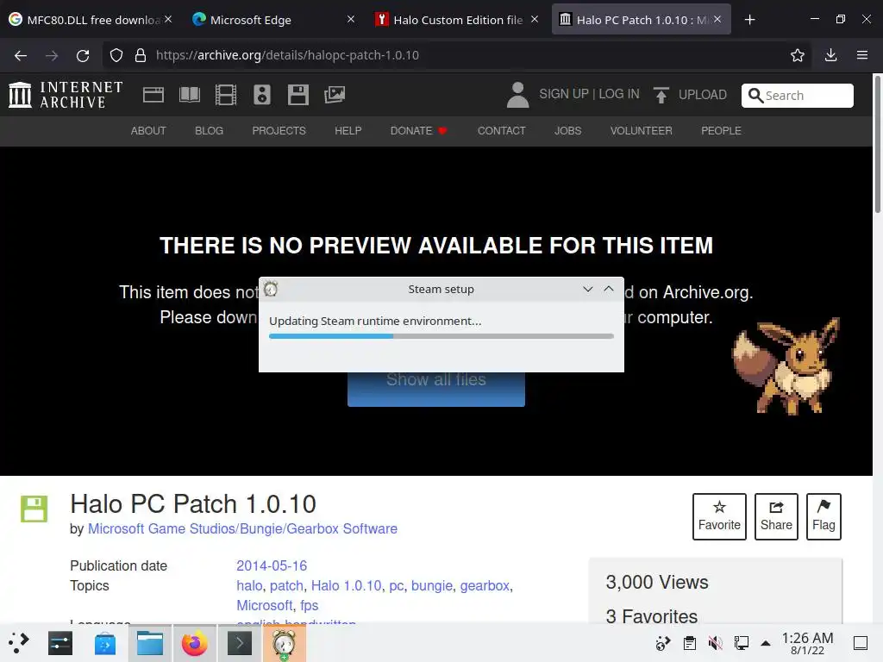Click SIGN UP link
The height and width of the screenshot is (662, 883).
[564, 94]
